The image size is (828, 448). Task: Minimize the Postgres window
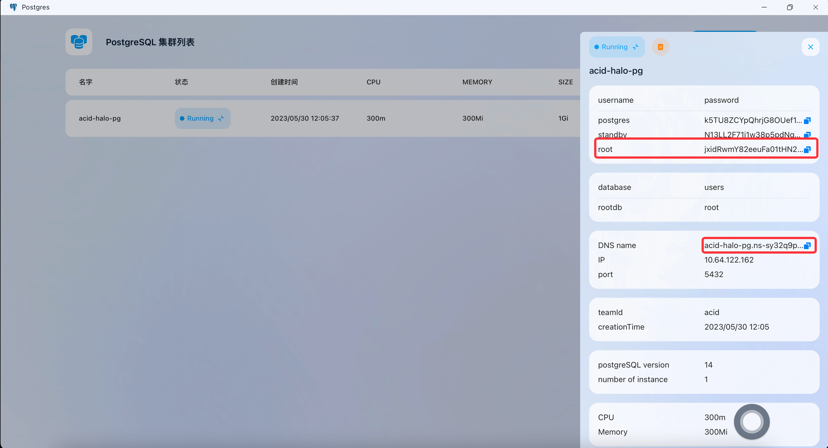(764, 7)
